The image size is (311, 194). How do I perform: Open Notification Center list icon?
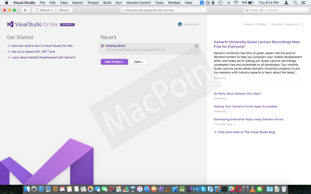pyautogui.click(x=303, y=3)
